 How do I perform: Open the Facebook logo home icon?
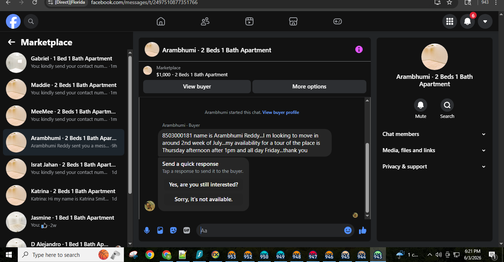[13, 21]
